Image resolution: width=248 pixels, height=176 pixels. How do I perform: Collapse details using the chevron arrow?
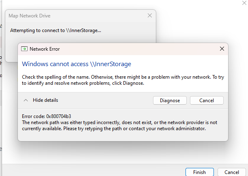(26, 100)
